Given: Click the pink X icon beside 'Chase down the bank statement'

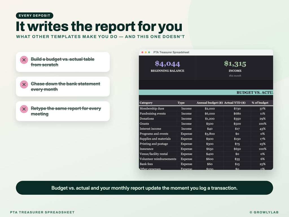Looking at the screenshot, I should point(24,84).
